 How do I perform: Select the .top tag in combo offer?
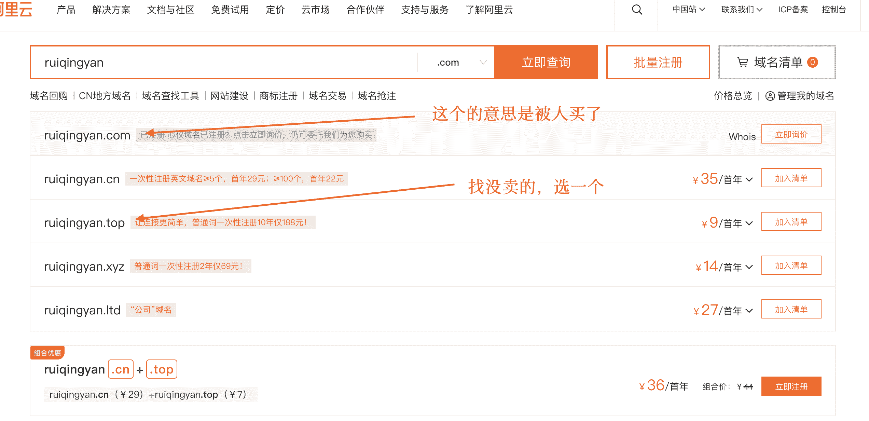pos(162,369)
